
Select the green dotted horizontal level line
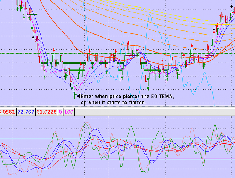click(117, 53)
